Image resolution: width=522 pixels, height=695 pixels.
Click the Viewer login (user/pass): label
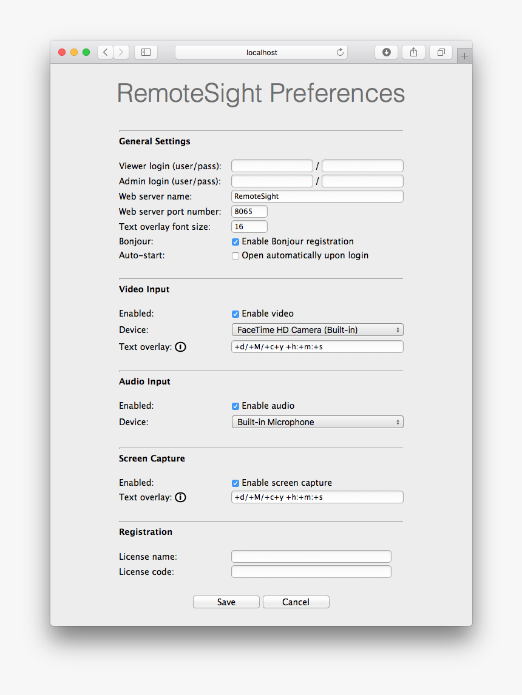point(171,166)
